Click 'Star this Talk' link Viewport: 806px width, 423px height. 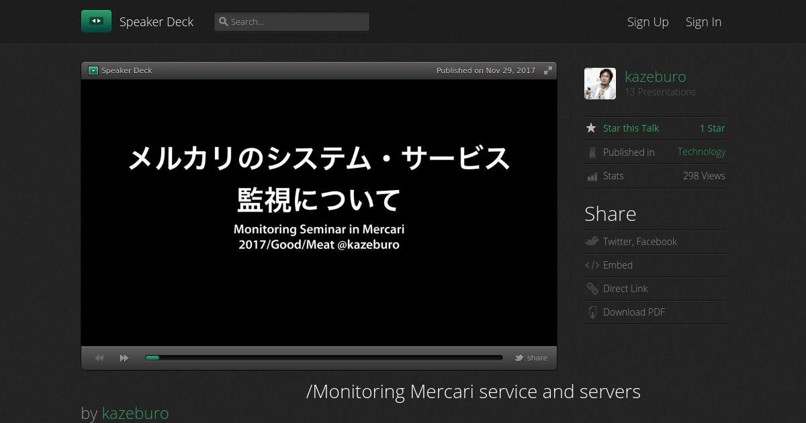(631, 128)
